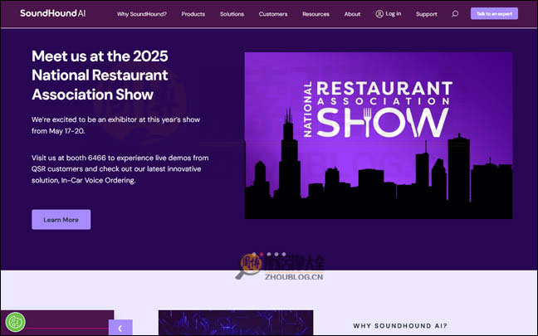
Task: Click the previous slide chevron arrow
Action: click(x=120, y=328)
